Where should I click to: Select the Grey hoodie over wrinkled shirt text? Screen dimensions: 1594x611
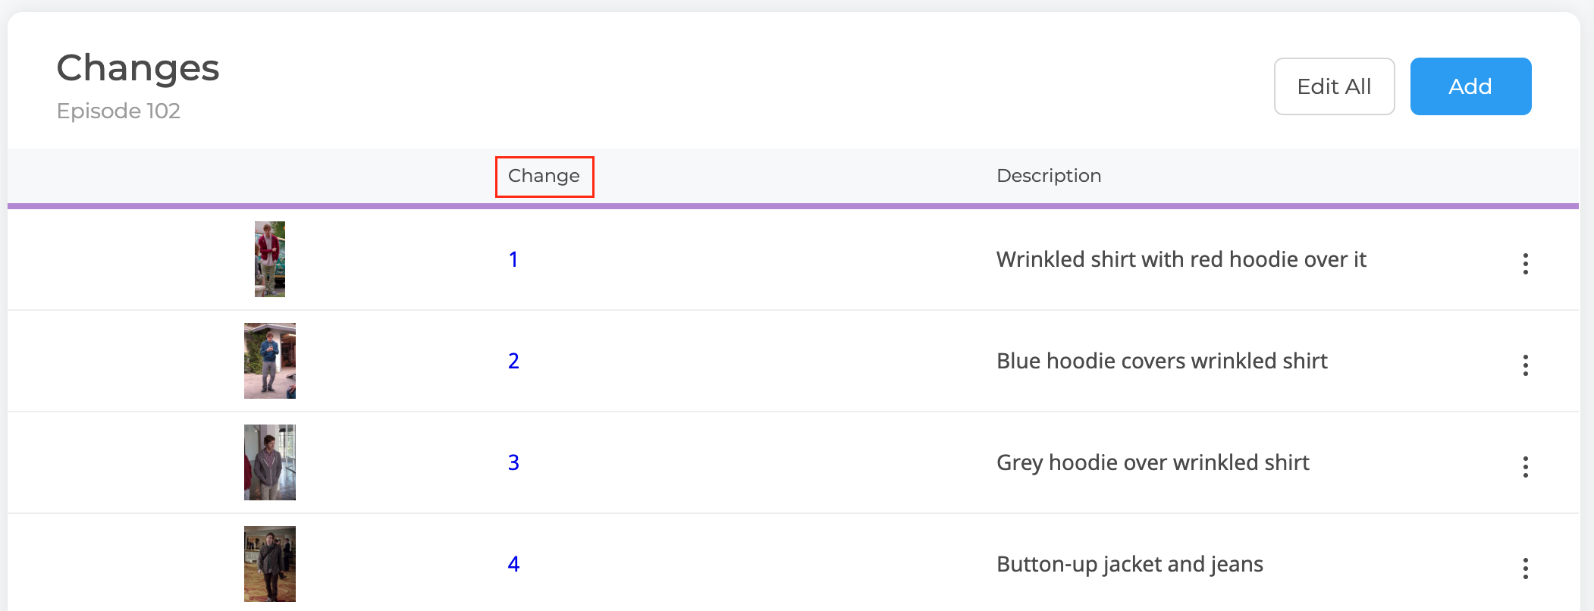point(1153,462)
